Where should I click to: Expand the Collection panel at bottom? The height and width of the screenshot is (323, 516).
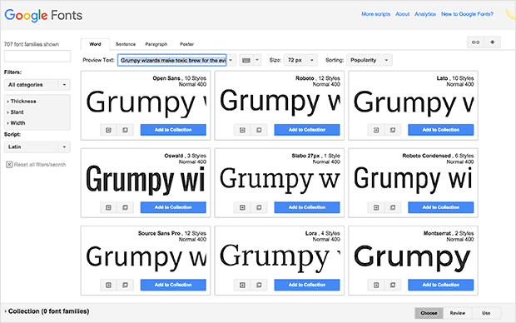pyautogui.click(x=47, y=311)
